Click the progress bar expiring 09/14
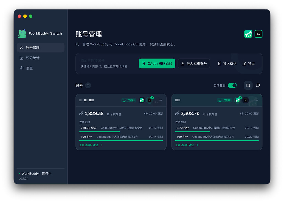 click(121, 141)
